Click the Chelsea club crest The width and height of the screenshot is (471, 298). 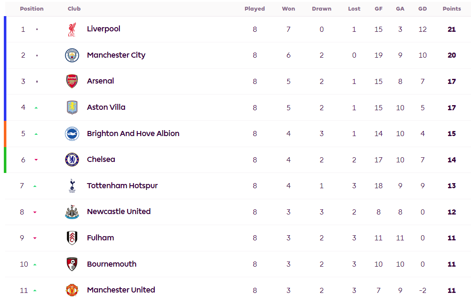tap(72, 160)
